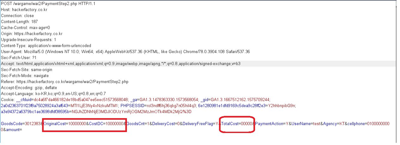Viewport: 400px width, 145px height.
Task: Click the Agency=KT parameter
Action: [334, 124]
